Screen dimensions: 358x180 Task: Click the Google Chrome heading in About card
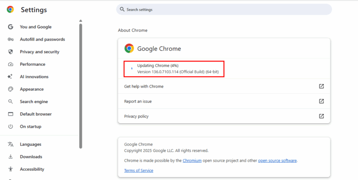pos(159,49)
